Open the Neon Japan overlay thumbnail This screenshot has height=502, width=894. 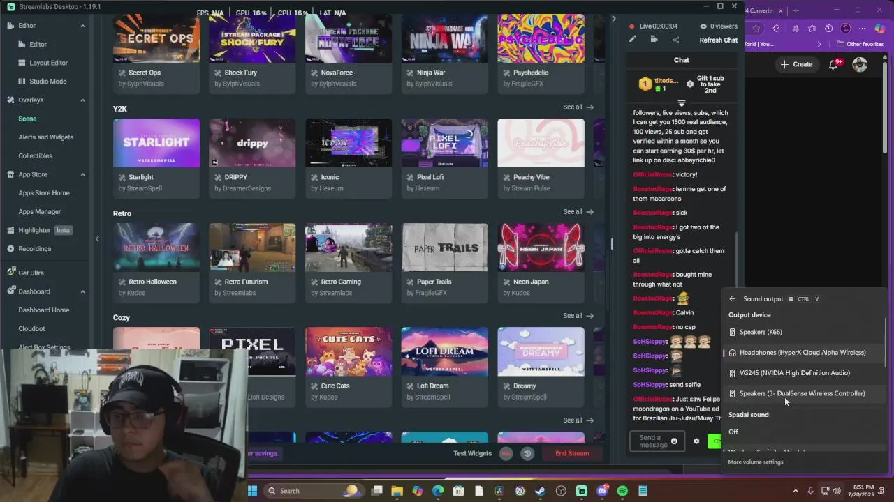pos(541,248)
